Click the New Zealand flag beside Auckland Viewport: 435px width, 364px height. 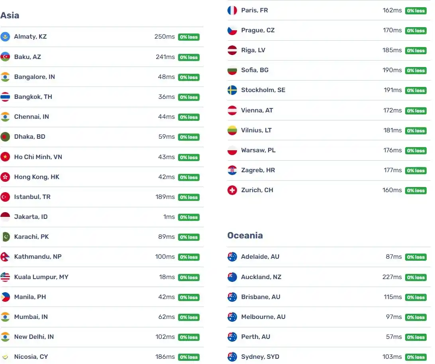coord(232,277)
